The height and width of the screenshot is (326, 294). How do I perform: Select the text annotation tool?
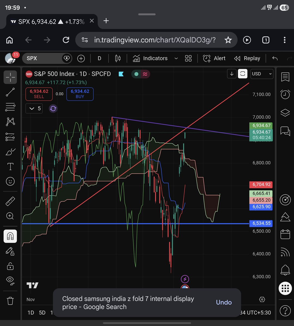pos(10,167)
